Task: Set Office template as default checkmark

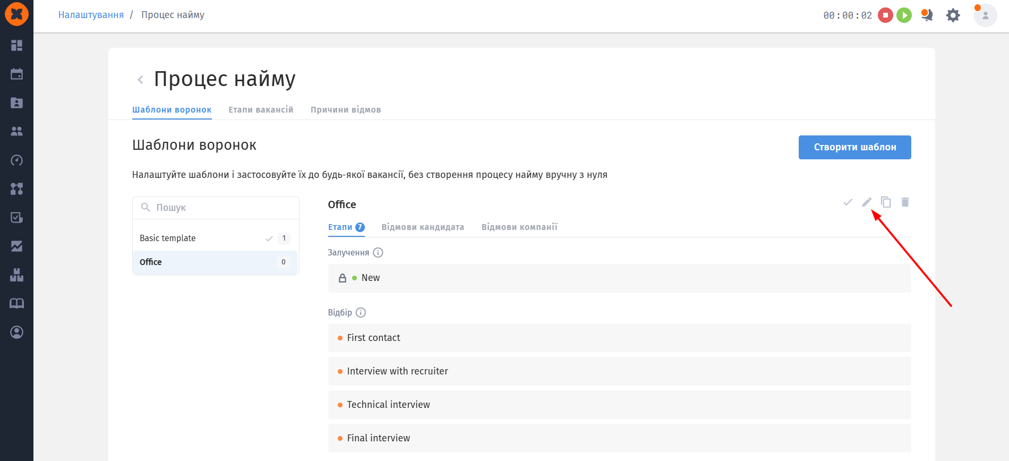Action: tap(848, 202)
